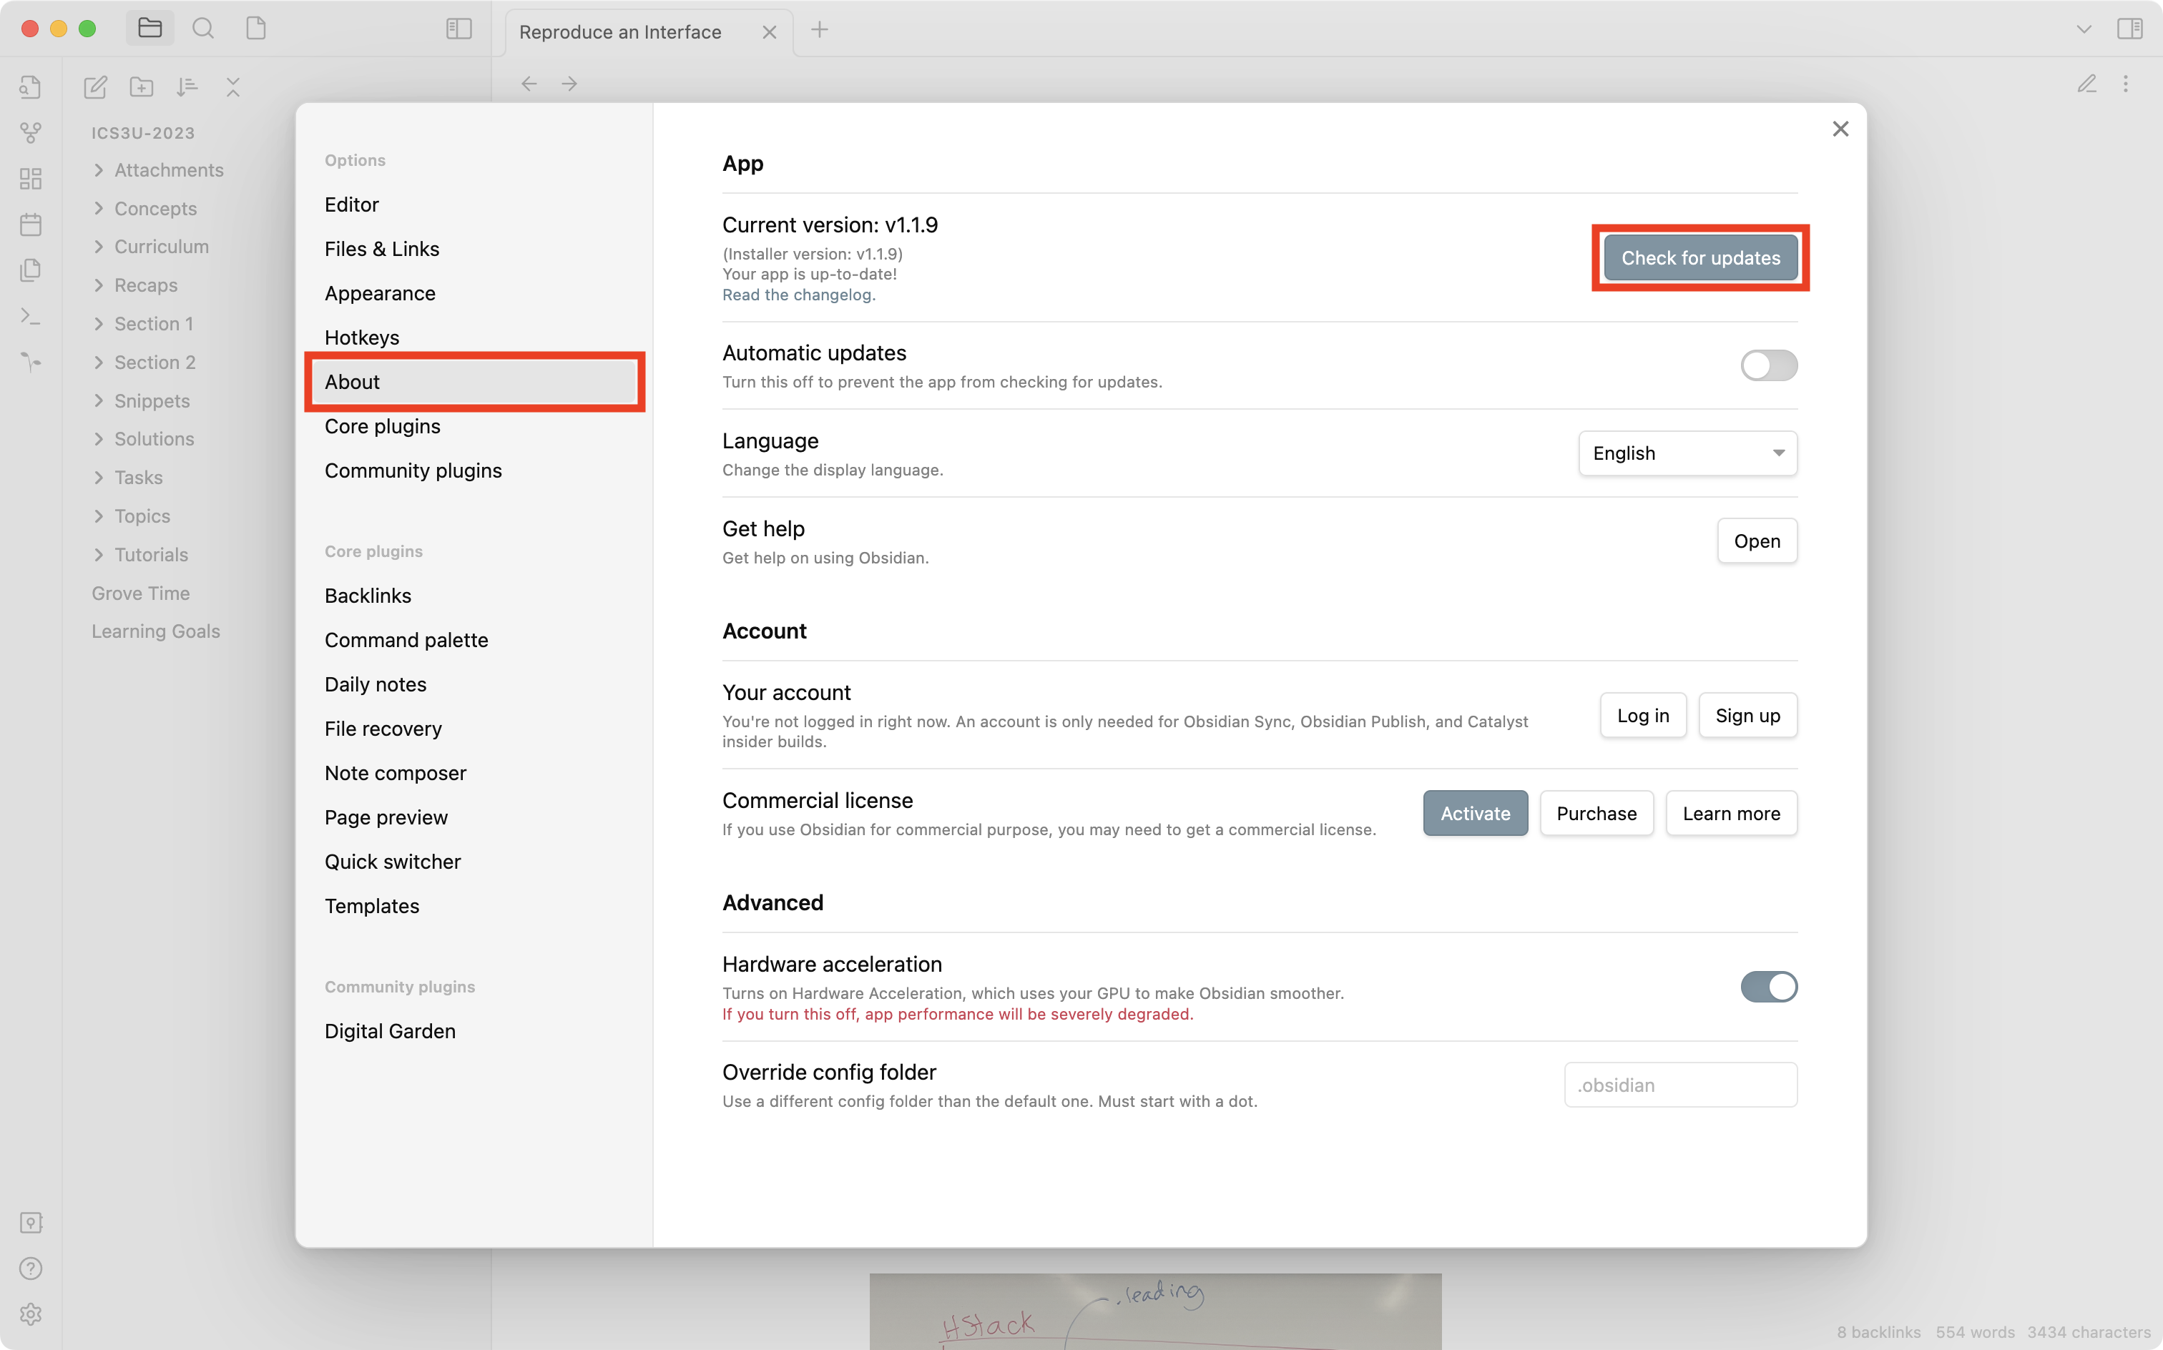Toggle the right sidebar panel icon
2163x1350 pixels.
[2129, 29]
